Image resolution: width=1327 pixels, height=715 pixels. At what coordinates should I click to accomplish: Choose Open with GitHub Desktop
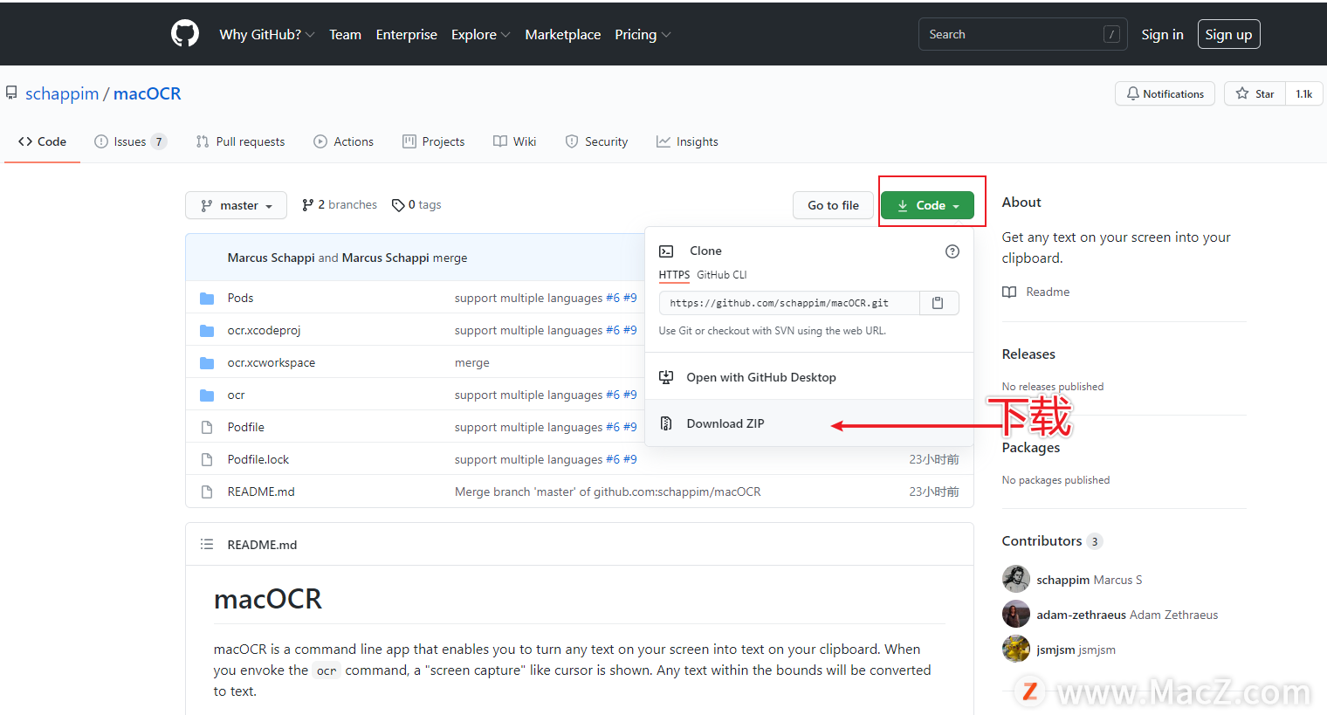(x=809, y=377)
